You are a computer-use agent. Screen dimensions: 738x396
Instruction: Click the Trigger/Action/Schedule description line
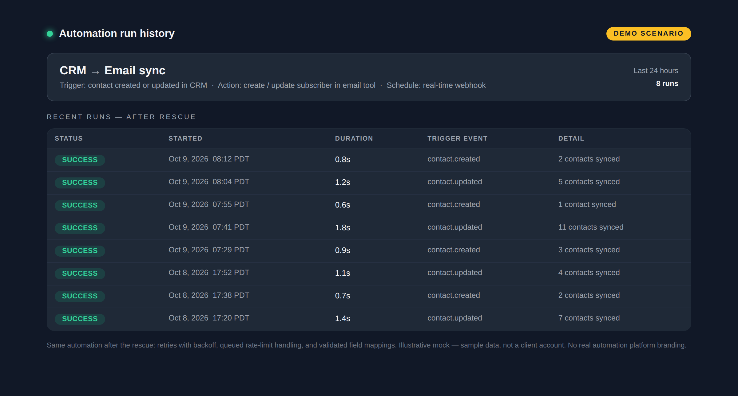tap(272, 85)
